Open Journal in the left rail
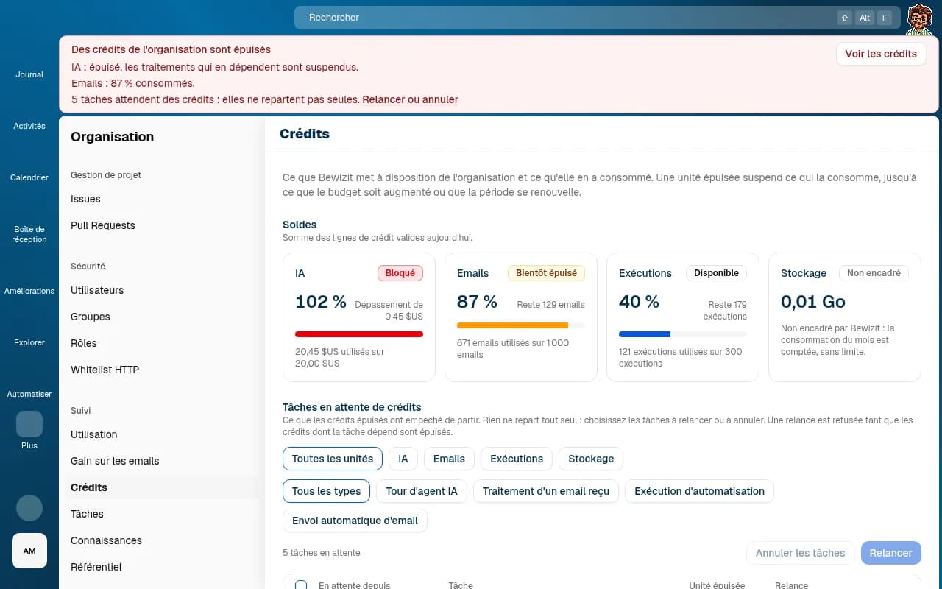 click(x=29, y=74)
